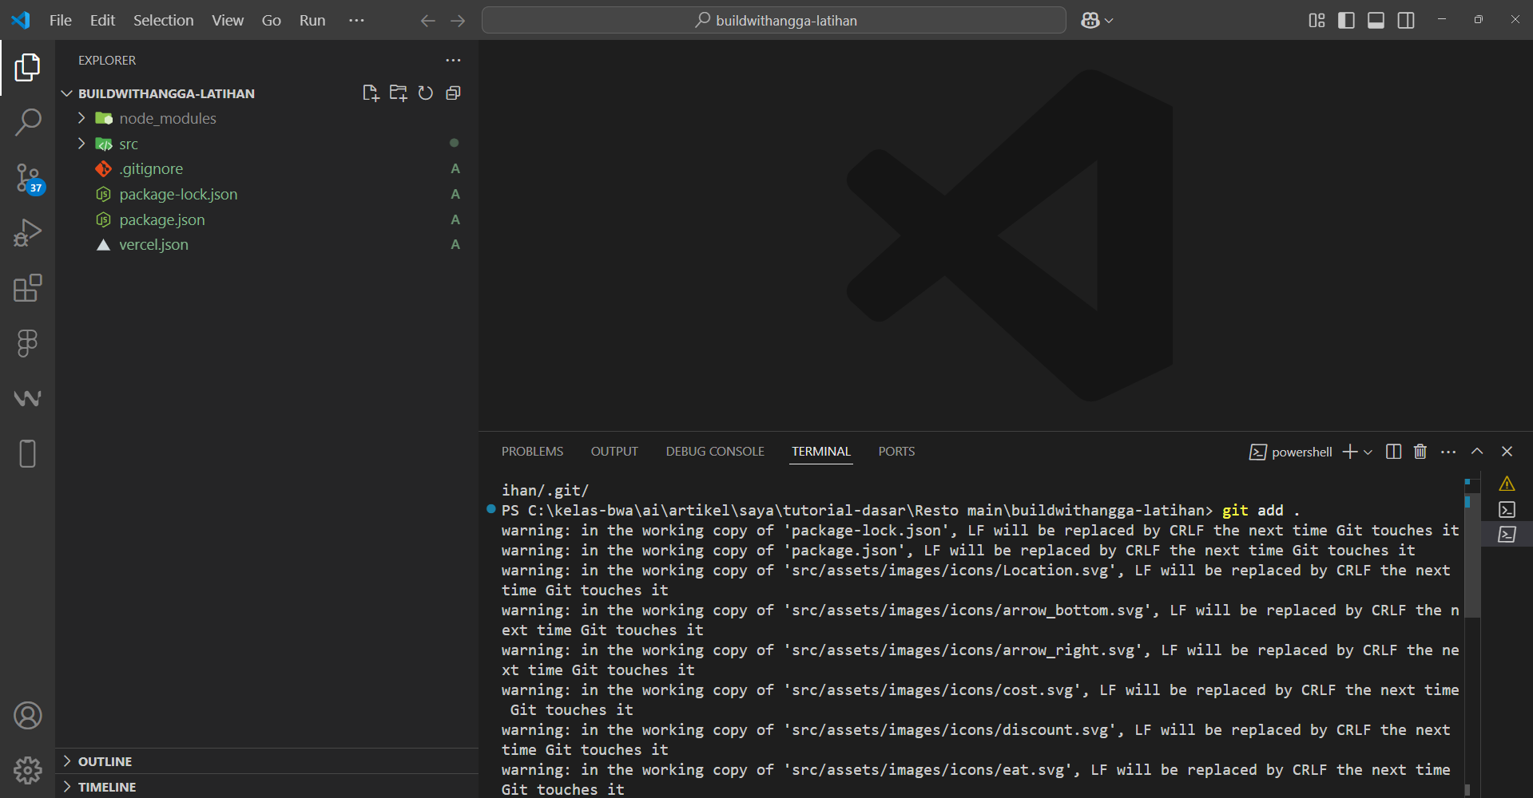Open the Edit menu
Viewport: 1533px width, 798px height.
(102, 21)
